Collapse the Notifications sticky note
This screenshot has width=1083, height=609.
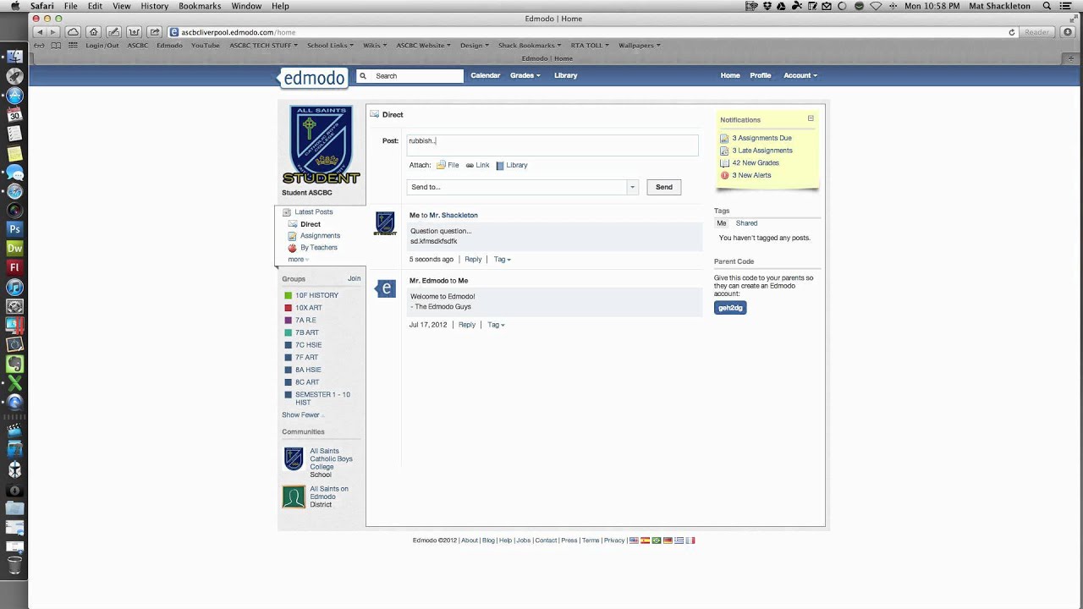pyautogui.click(x=811, y=118)
